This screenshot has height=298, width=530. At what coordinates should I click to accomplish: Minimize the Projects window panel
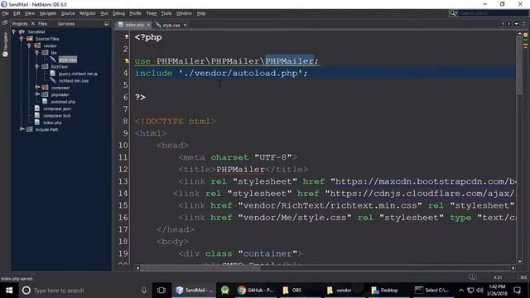click(107, 24)
